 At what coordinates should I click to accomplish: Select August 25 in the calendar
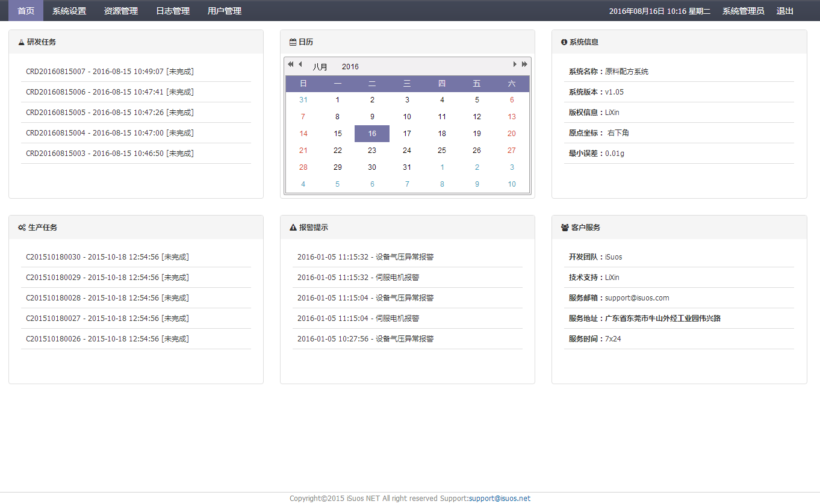click(442, 151)
